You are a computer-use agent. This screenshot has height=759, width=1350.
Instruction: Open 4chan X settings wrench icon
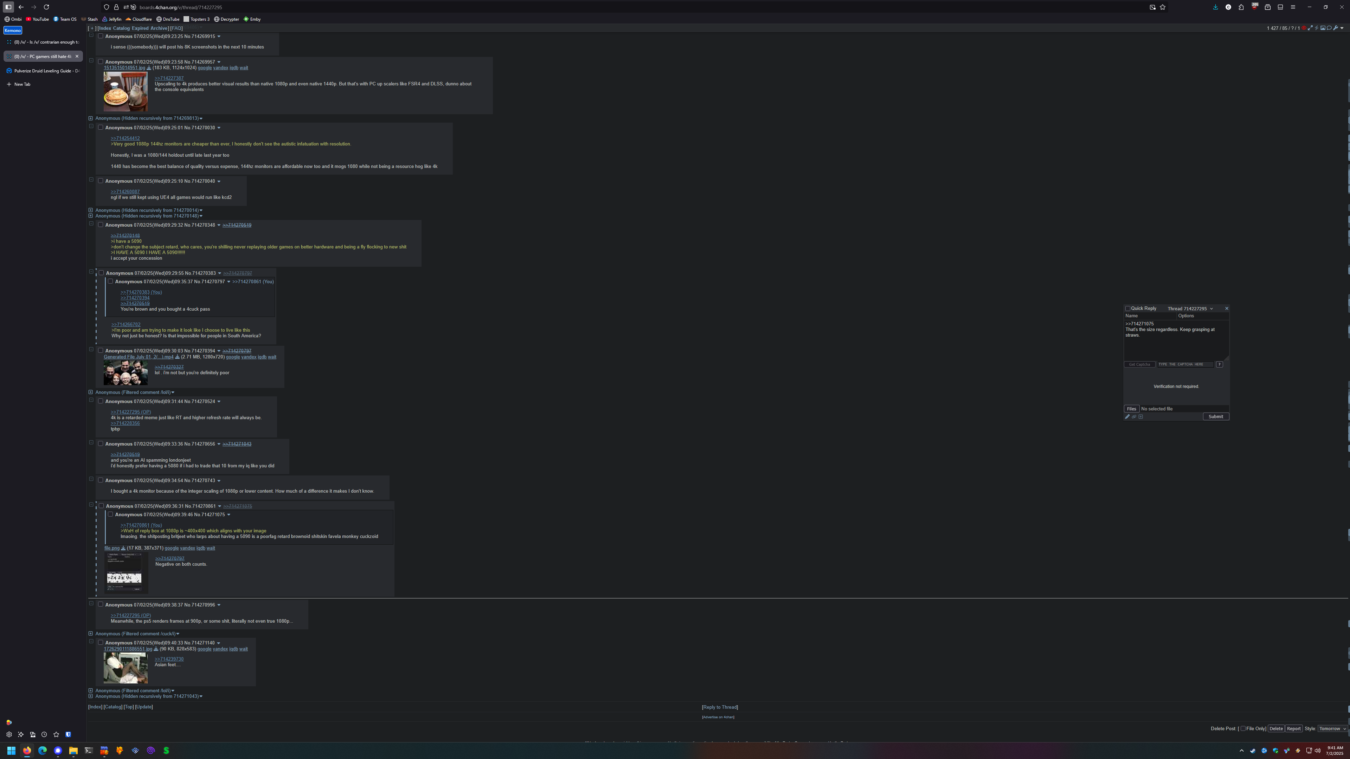click(1335, 28)
